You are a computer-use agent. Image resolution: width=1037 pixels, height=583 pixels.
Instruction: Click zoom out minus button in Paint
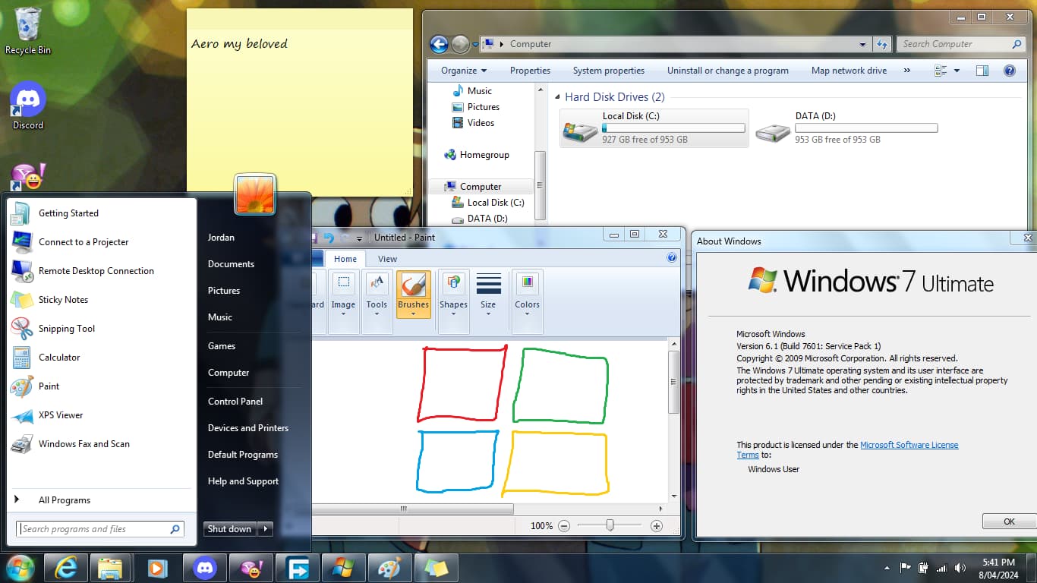point(564,526)
